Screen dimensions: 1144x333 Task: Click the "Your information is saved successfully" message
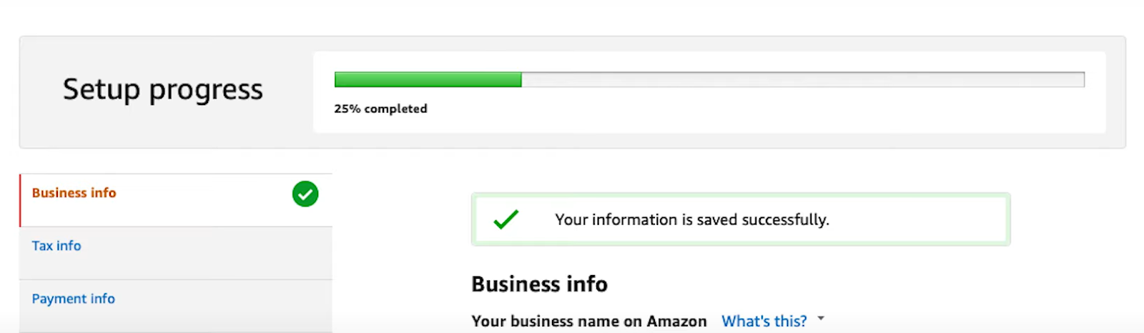pos(692,219)
